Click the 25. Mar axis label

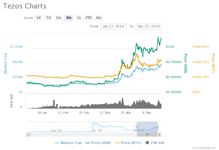tap(126, 113)
